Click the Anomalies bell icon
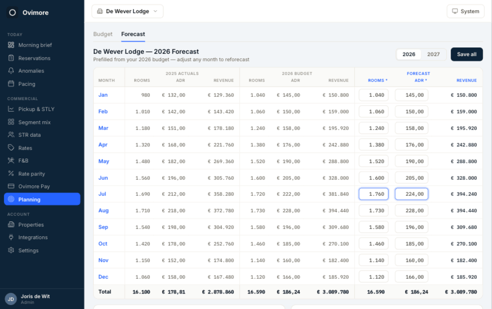 (11, 71)
